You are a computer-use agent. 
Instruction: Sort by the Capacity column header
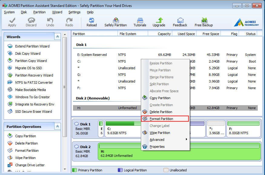(x=160, y=34)
